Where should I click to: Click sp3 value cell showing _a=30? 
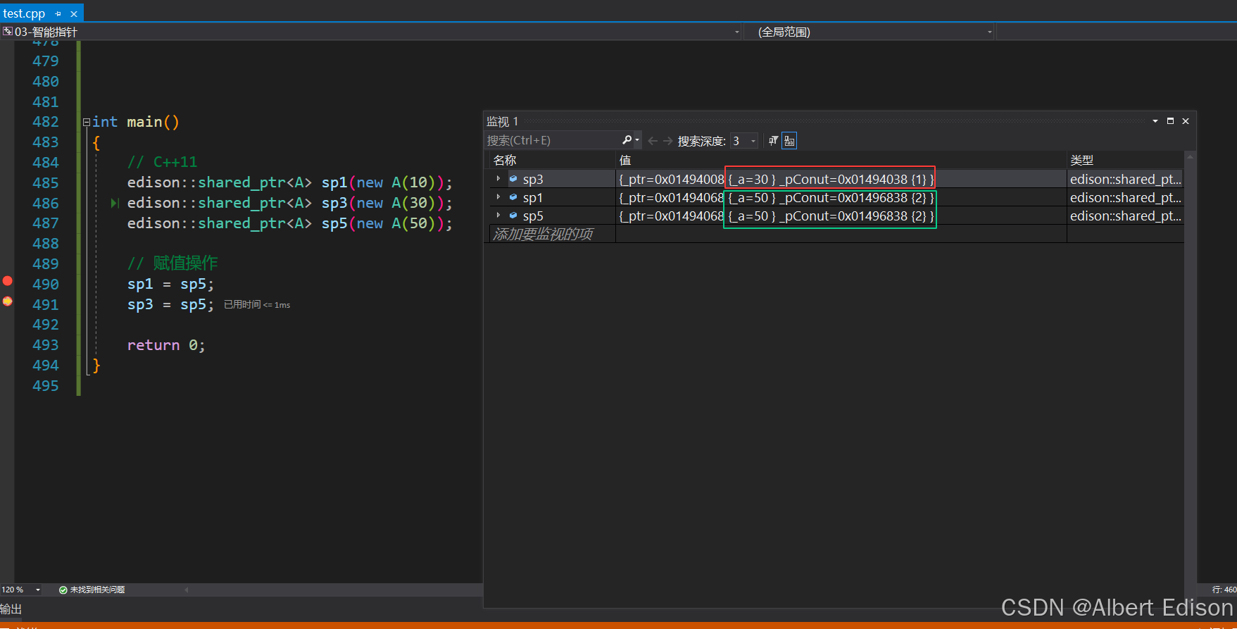pos(841,180)
